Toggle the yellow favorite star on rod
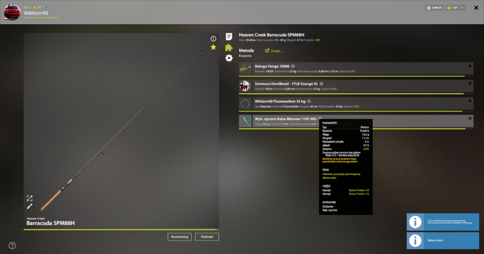This screenshot has width=484, height=254. [213, 47]
